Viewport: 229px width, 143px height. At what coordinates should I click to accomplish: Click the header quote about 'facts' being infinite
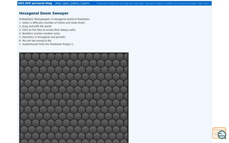[153, 3]
